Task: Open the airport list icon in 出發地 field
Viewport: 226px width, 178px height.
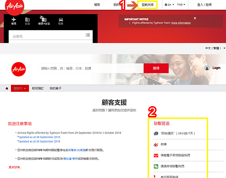Action: pyautogui.click(x=88, y=35)
